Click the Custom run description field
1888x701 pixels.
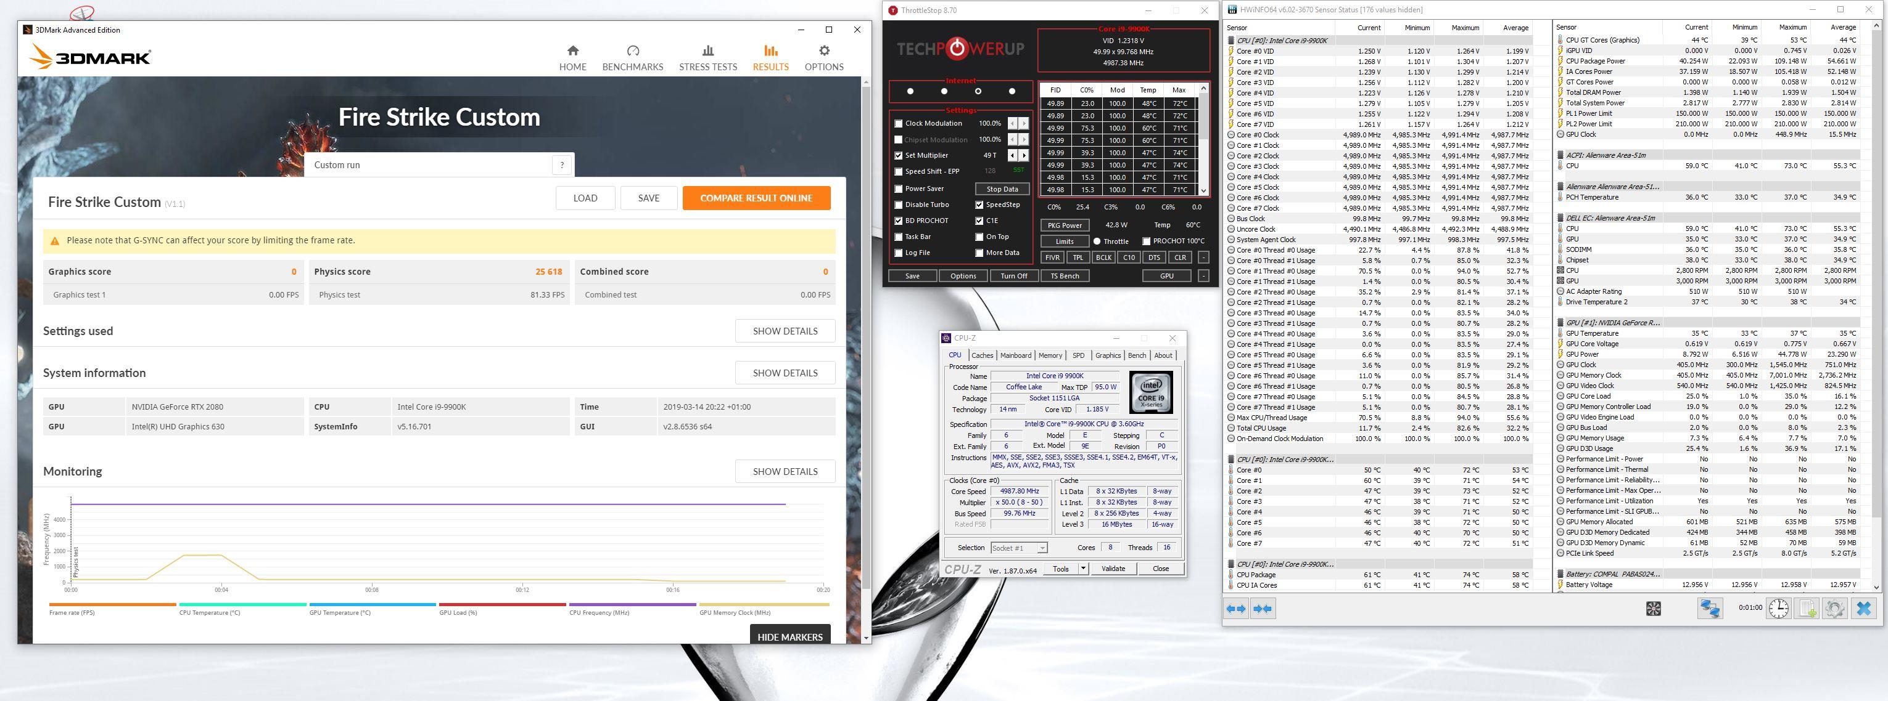click(429, 164)
